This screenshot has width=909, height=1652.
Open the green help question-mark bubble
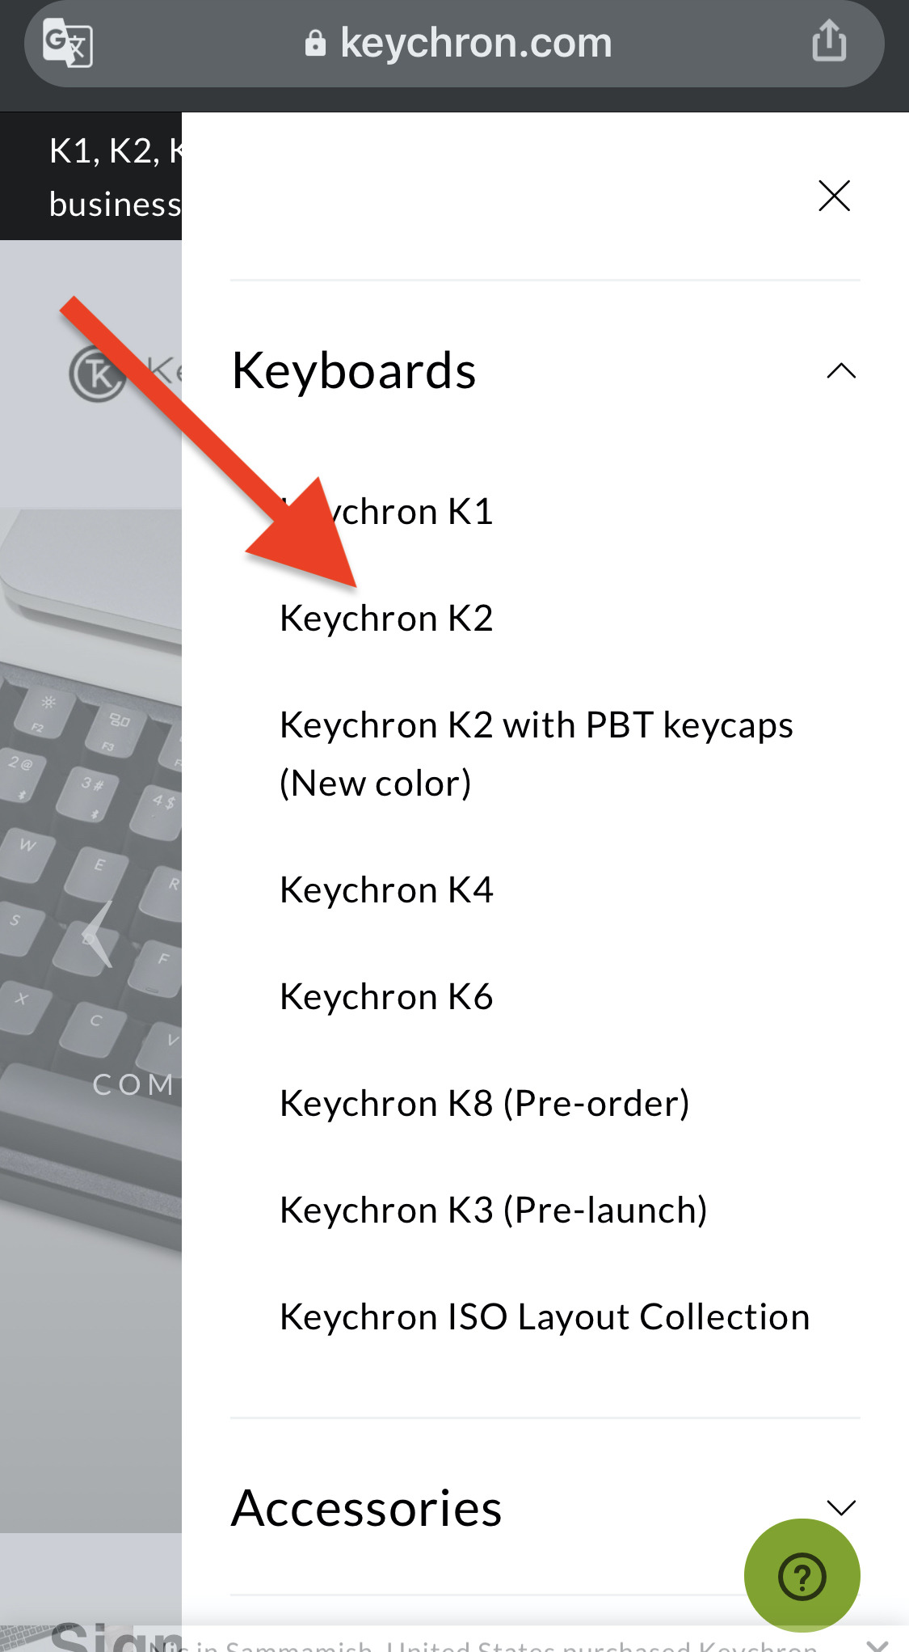pos(802,1575)
